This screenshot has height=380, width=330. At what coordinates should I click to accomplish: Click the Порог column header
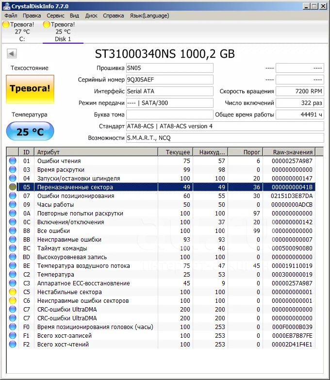point(246,152)
